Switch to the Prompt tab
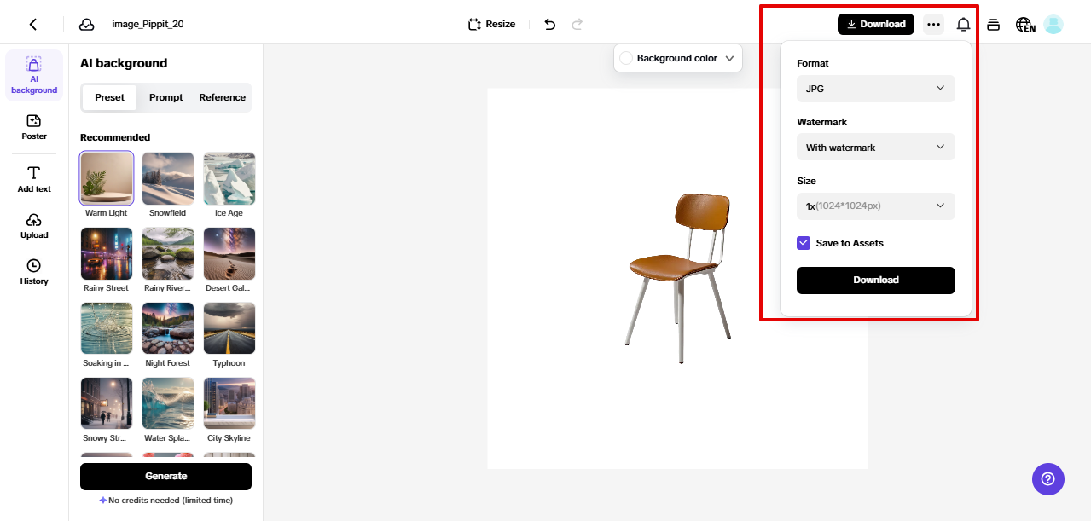The image size is (1091, 521). pyautogui.click(x=166, y=97)
